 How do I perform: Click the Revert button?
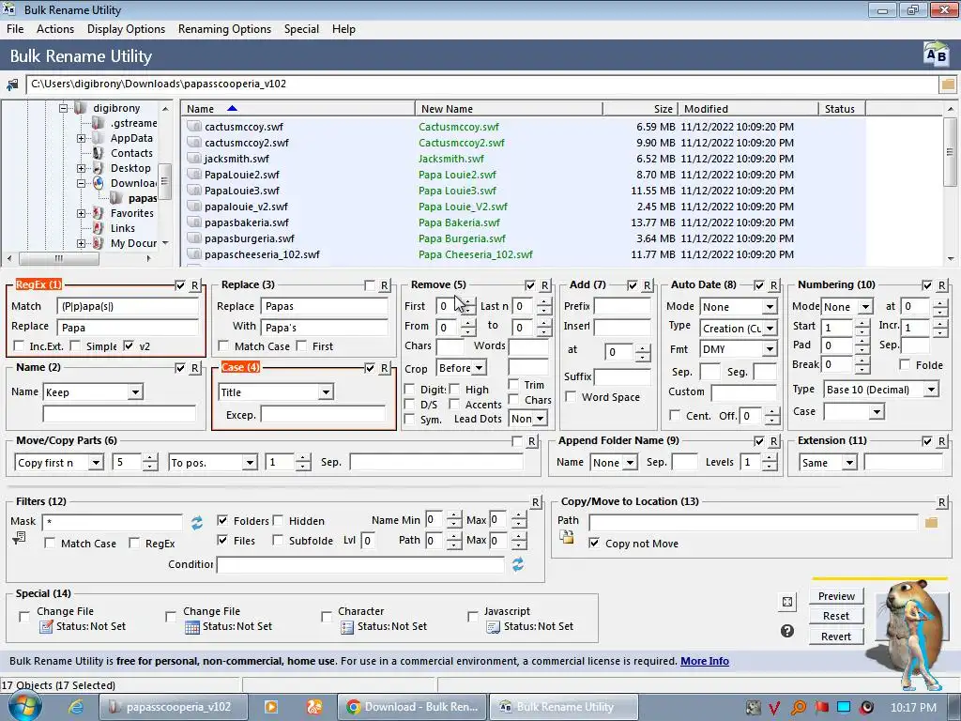(836, 637)
